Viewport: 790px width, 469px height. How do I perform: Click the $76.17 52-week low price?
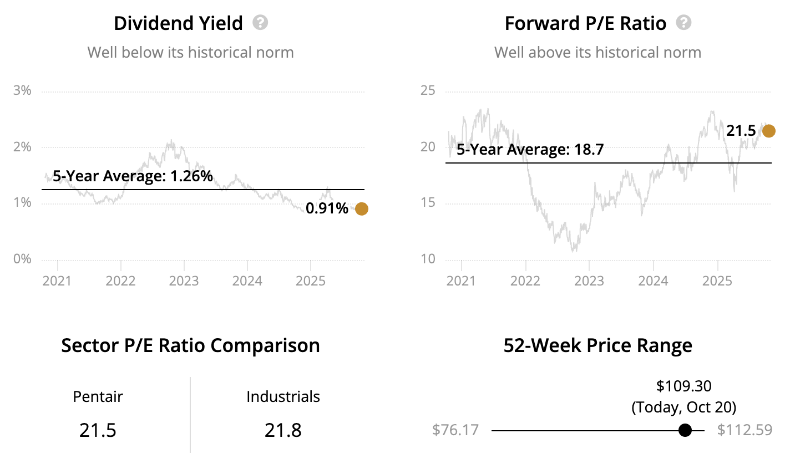click(x=455, y=430)
